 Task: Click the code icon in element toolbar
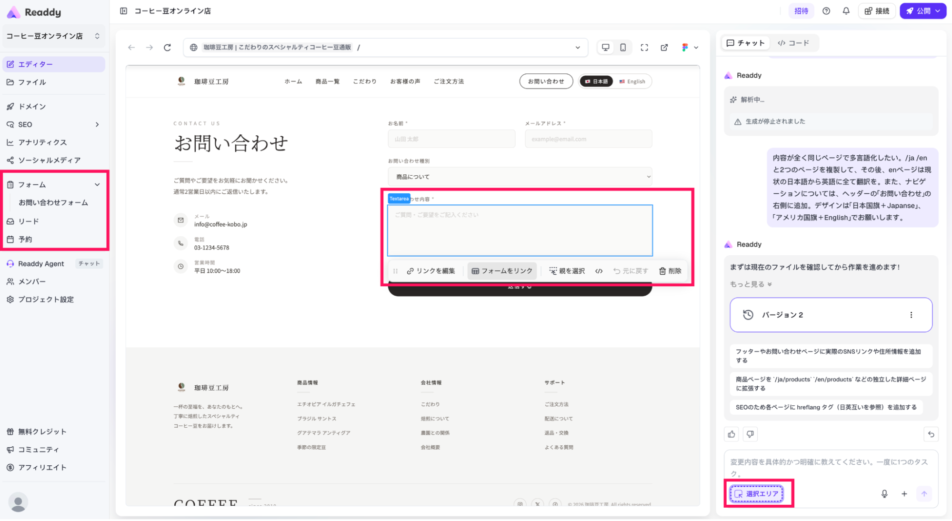click(599, 271)
